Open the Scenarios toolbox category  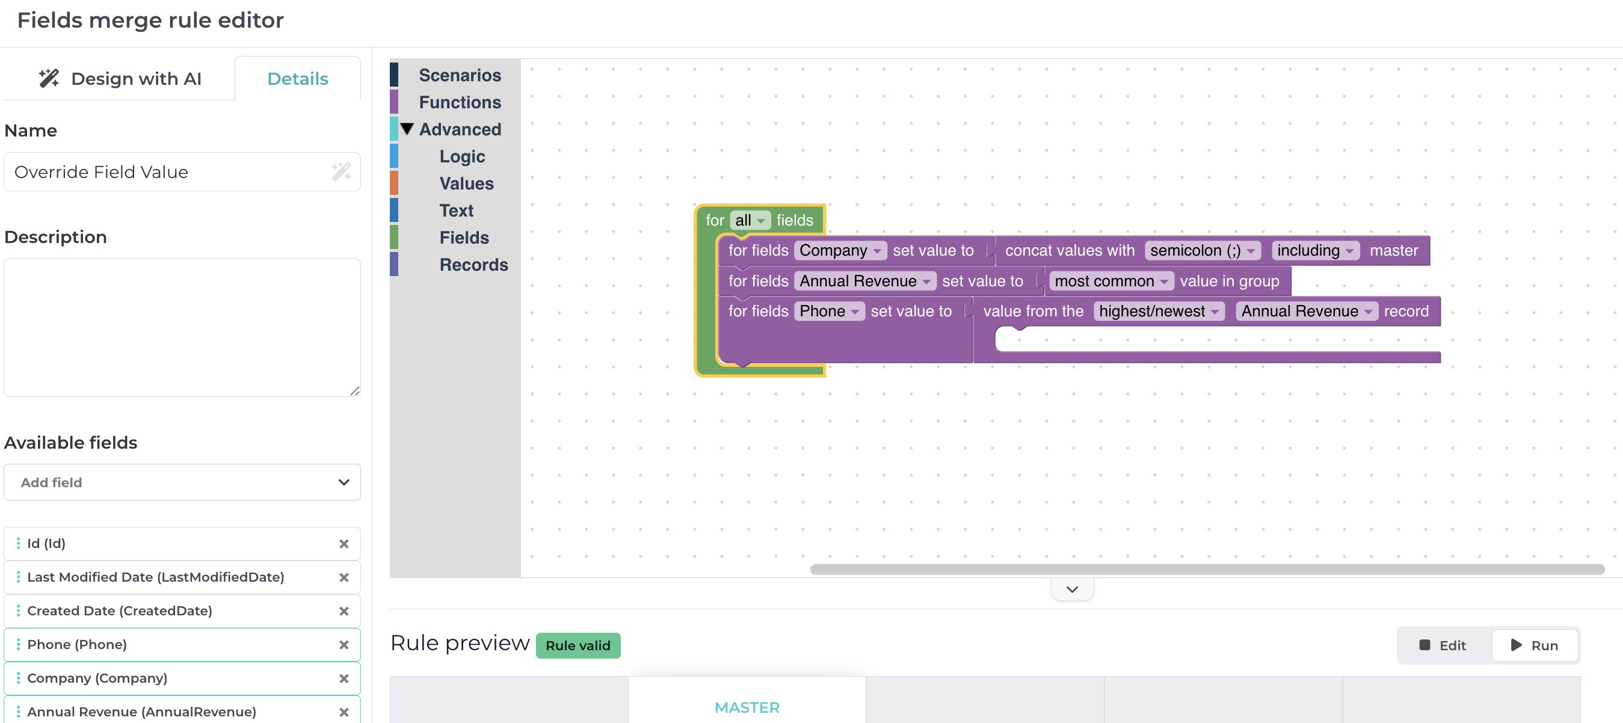460,75
